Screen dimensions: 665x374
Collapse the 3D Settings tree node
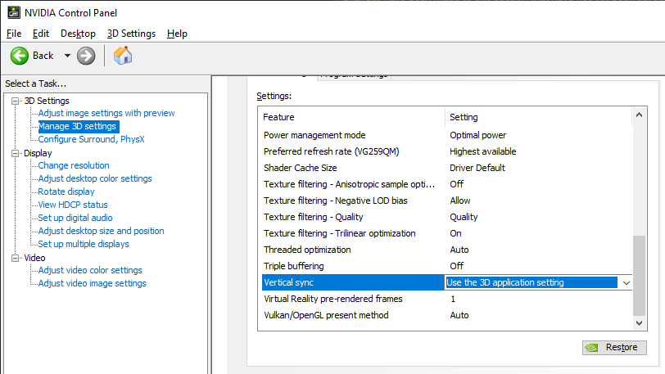(x=16, y=101)
